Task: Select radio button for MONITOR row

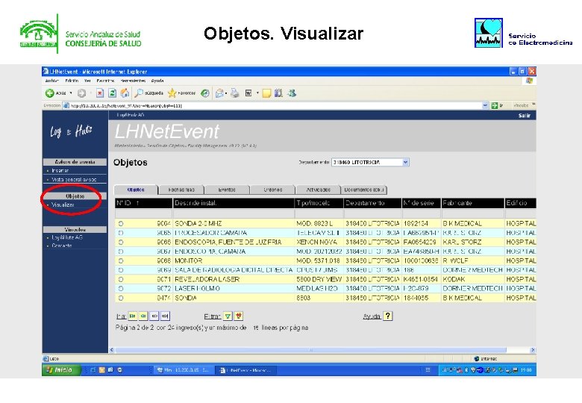Action: pos(121,261)
